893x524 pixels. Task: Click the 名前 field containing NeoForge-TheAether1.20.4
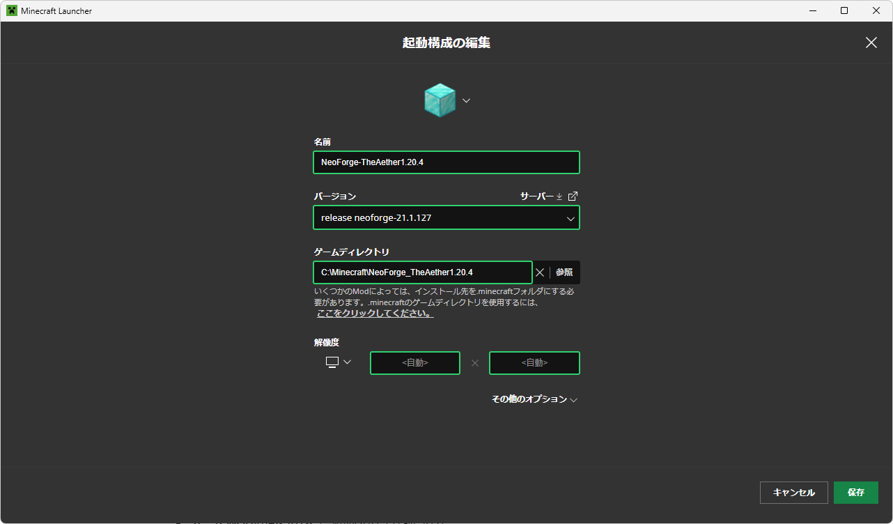[x=446, y=162]
